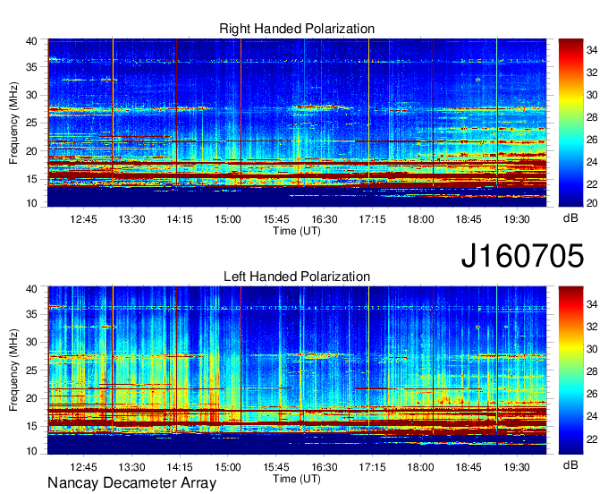The height and width of the screenshot is (494, 608).
Task: Click the 17:15 time tick under Right Handed plot
Action: click(x=372, y=219)
